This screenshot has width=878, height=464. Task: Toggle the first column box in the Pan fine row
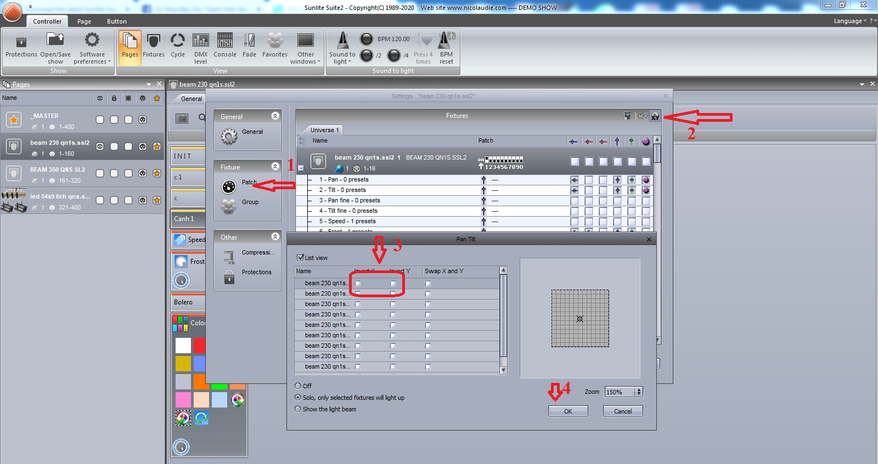pos(575,201)
